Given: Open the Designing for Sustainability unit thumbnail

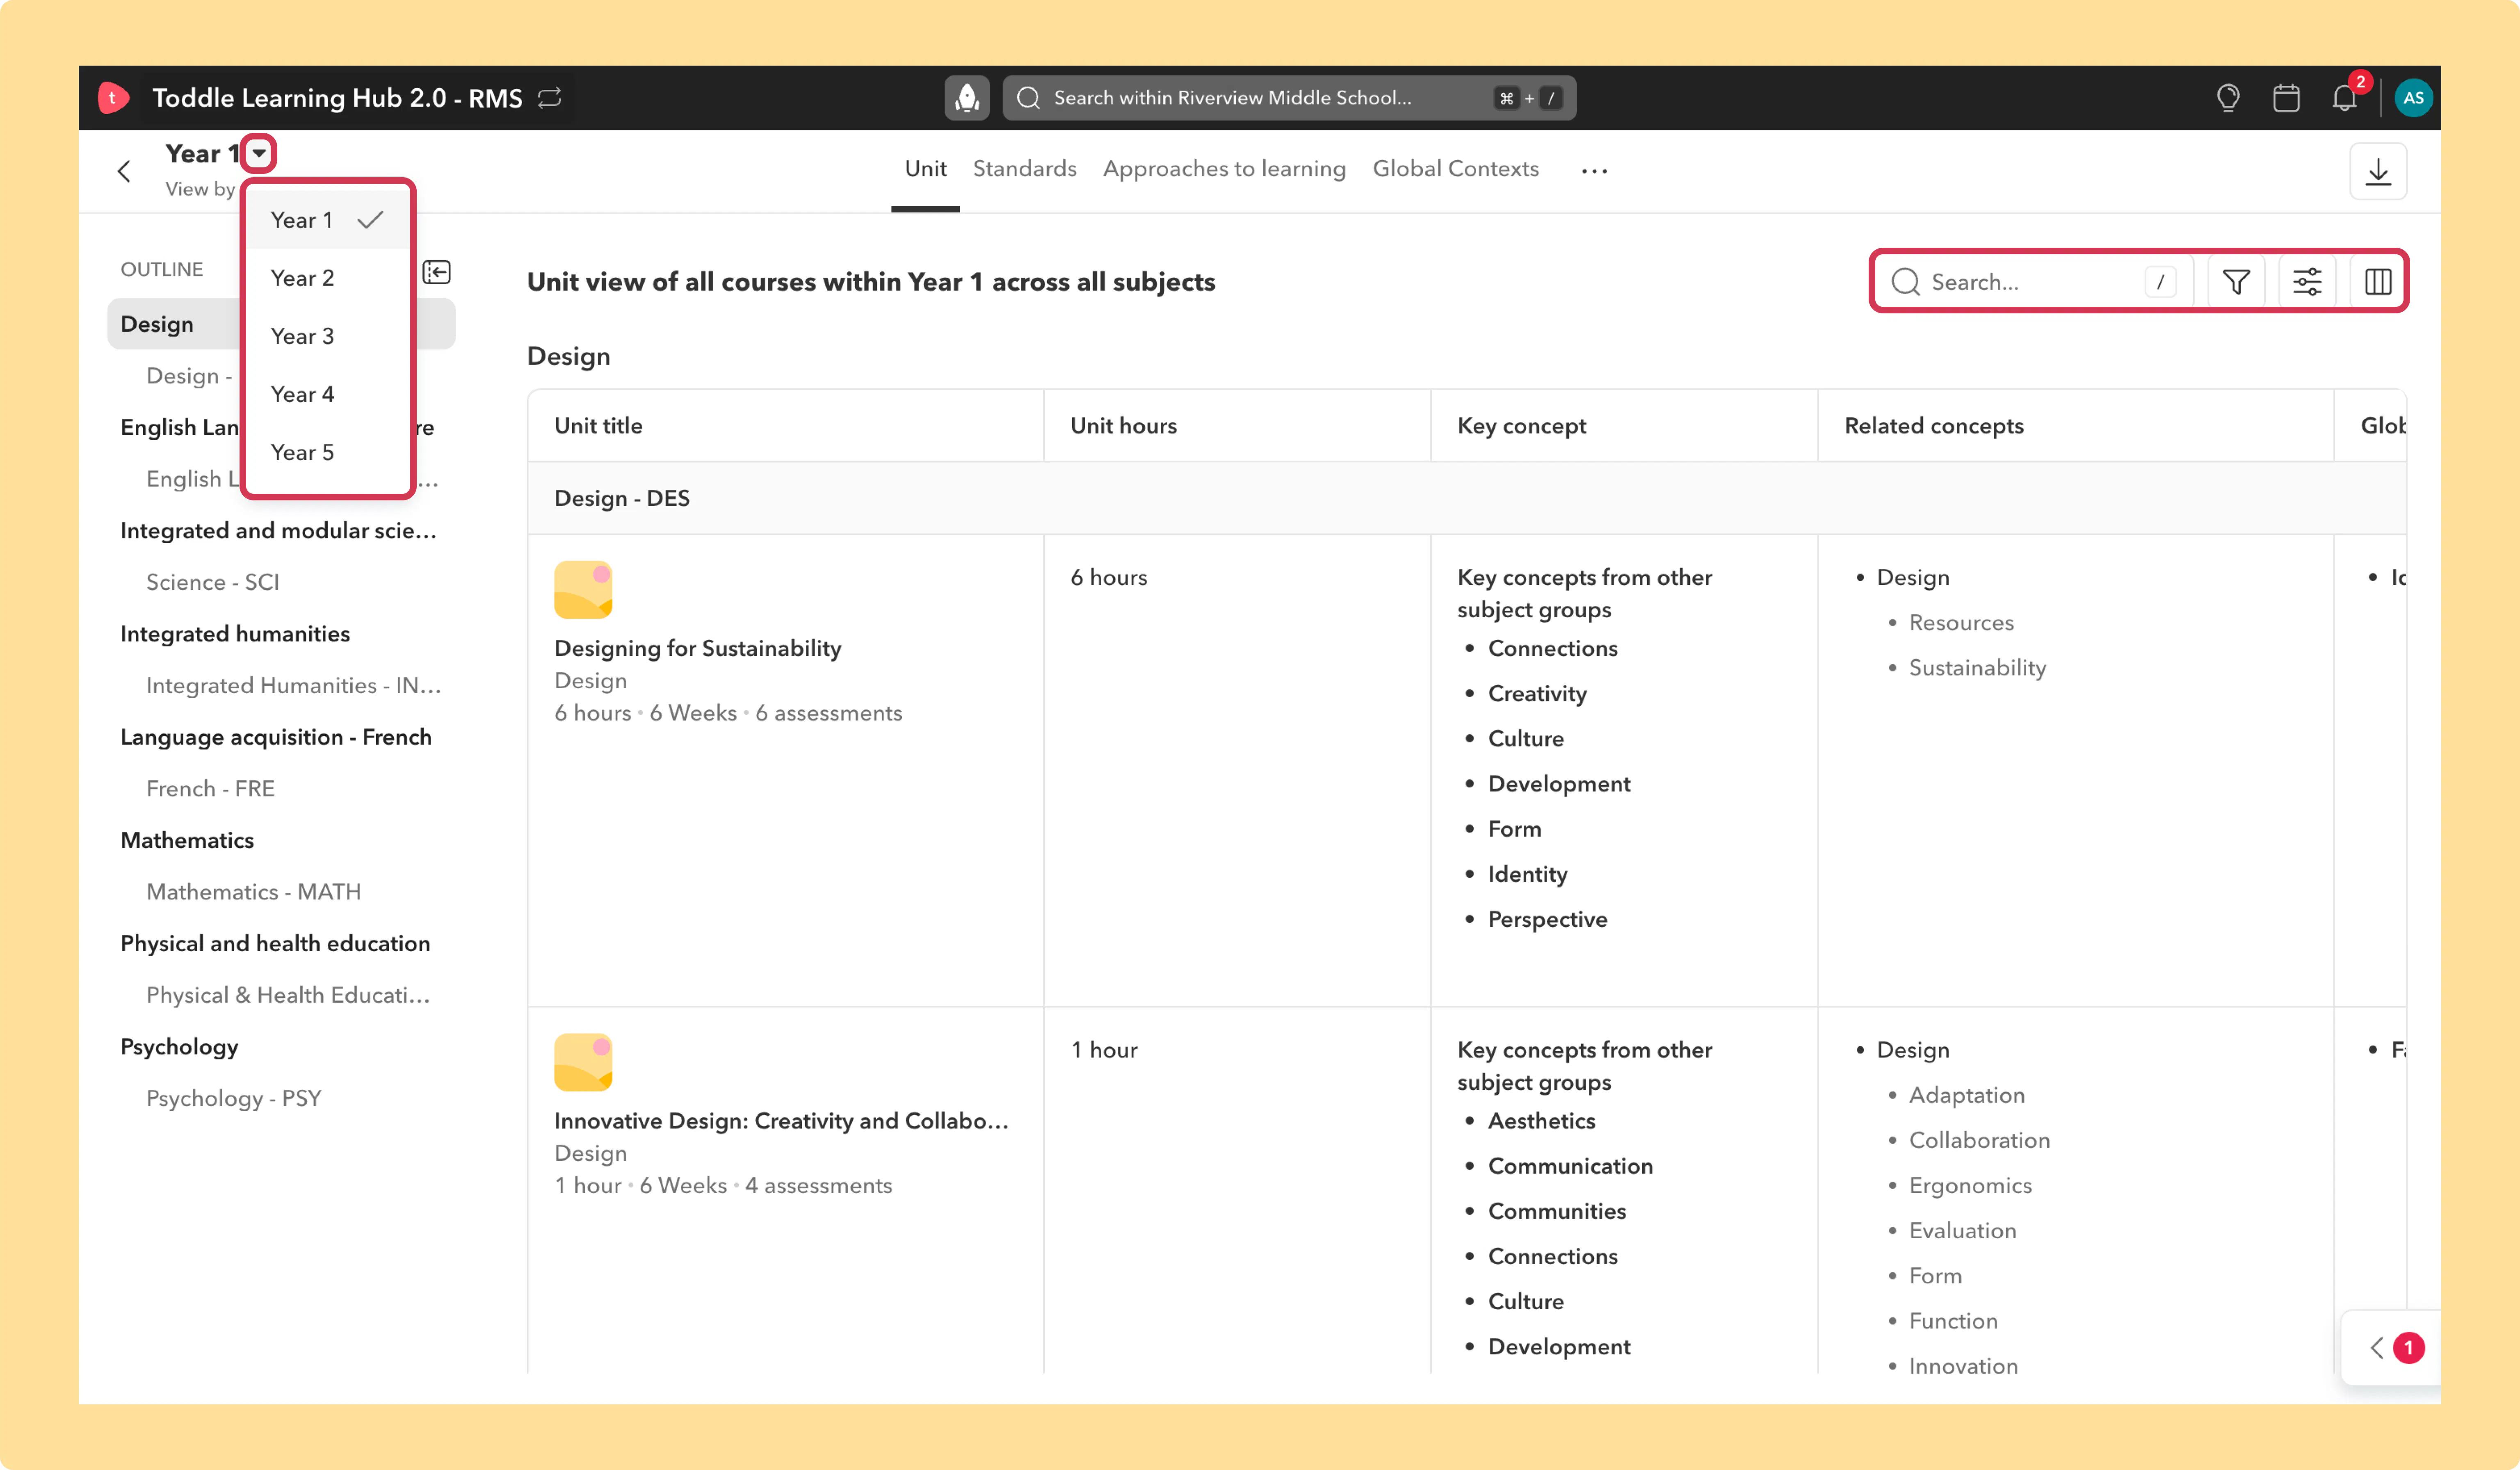Looking at the screenshot, I should click(583, 590).
